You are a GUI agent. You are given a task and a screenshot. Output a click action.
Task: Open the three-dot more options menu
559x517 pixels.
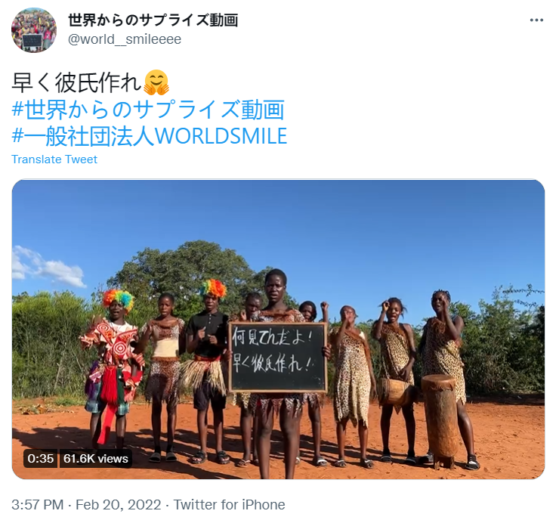tap(536, 20)
